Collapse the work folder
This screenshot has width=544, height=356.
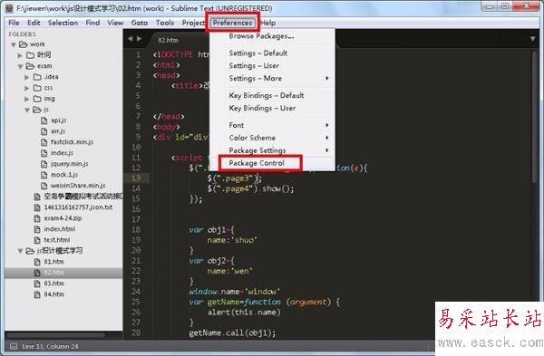coord(14,44)
